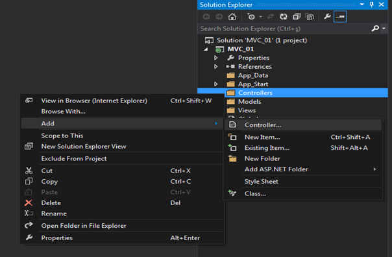Select the Models folder in the tree
This screenshot has width=392, height=257.
[x=249, y=101]
